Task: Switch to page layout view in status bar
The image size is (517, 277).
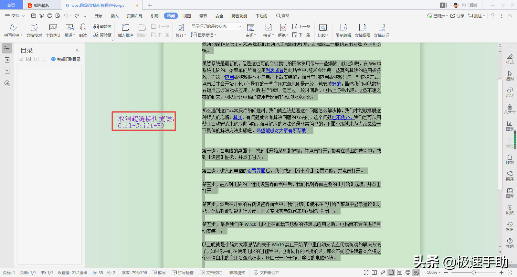Action: [x=391, y=272]
